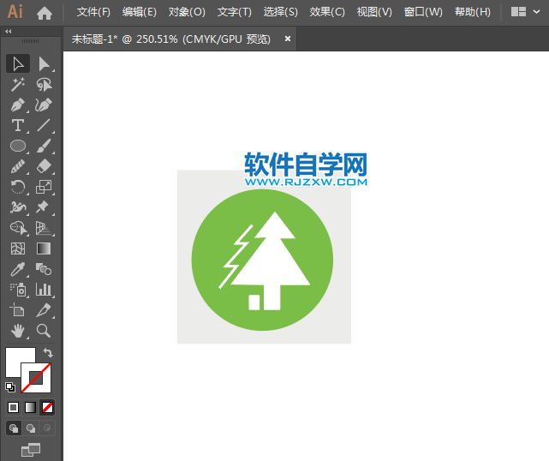549x461 pixels.
Task: Open the 视图(V) menu
Action: coord(374,12)
